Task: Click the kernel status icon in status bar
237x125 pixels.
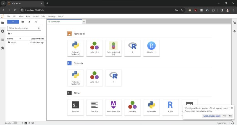Action: point(33,123)
